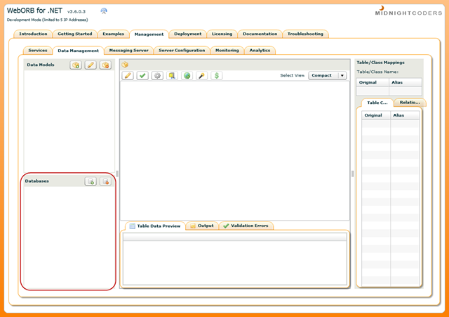
Task: Click the edit data model pencil icon
Action: 91,65
